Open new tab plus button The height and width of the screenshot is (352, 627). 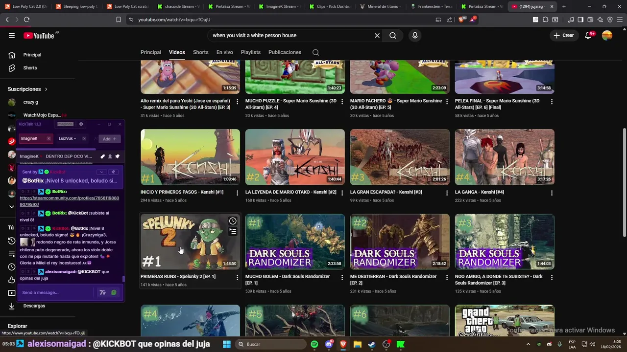[x=564, y=6]
